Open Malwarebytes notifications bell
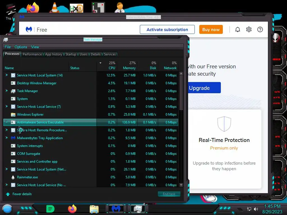The height and width of the screenshot is (215, 287). (x=237, y=29)
